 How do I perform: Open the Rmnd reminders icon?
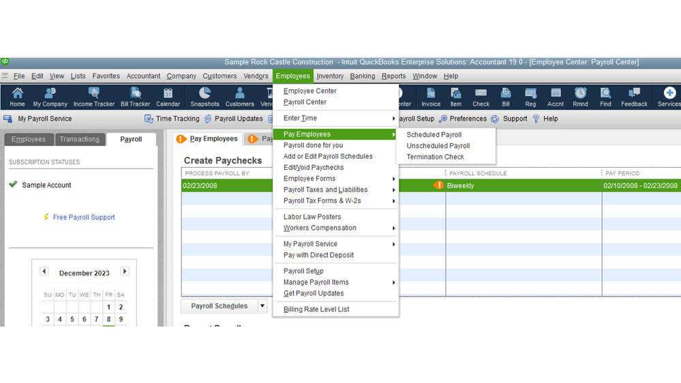(x=580, y=97)
